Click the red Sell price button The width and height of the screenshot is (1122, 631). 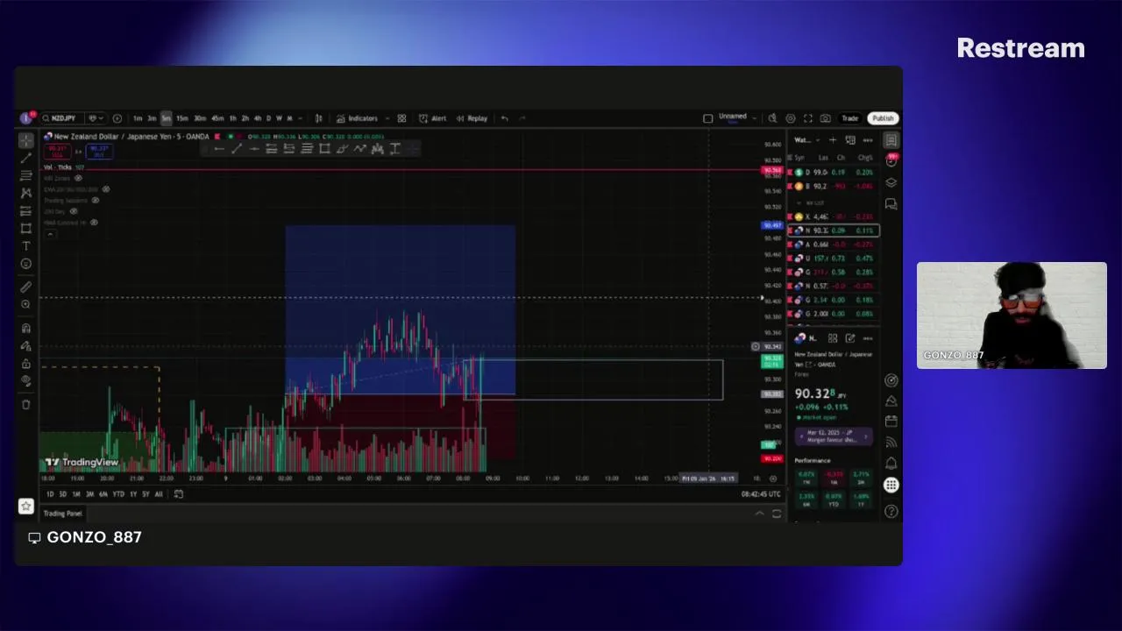coord(56,151)
